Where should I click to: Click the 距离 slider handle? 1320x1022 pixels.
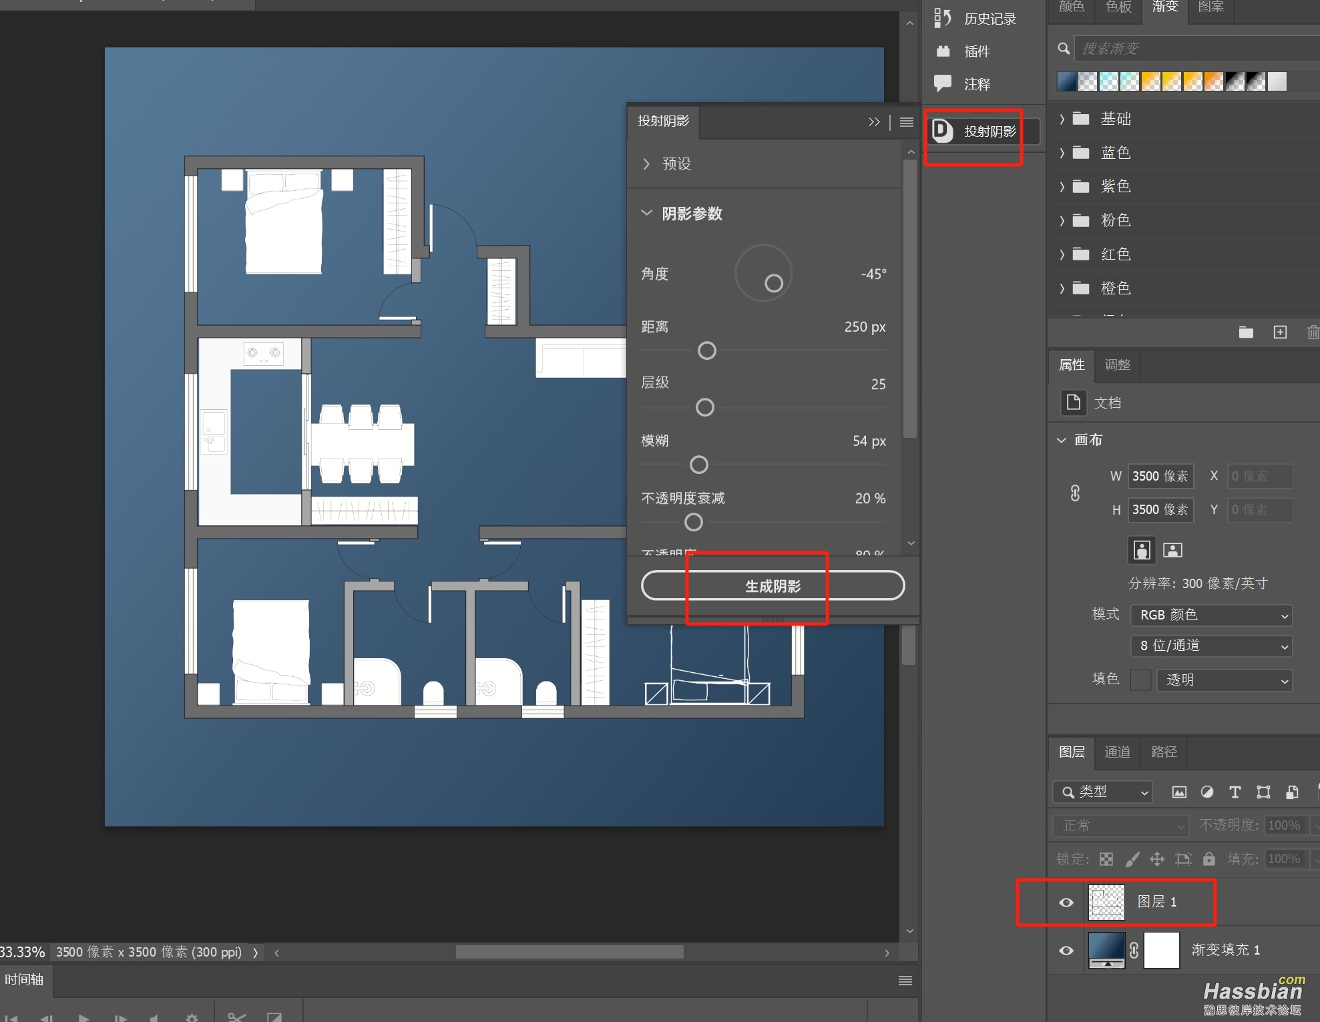click(x=706, y=350)
